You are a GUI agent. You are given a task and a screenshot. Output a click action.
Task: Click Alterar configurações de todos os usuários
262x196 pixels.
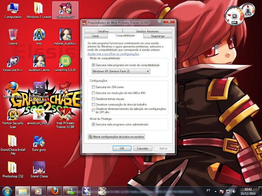[x=116, y=137]
